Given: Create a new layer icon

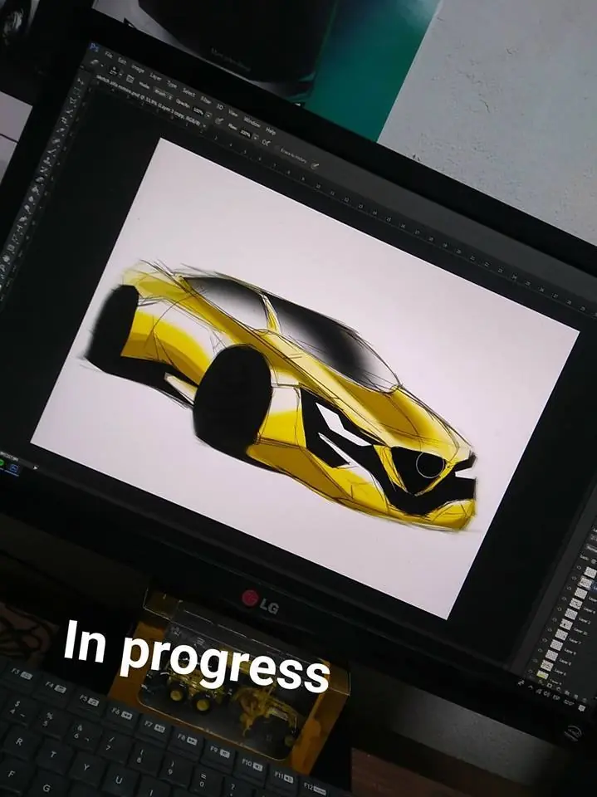Looking at the screenshot, I should 575,697.
